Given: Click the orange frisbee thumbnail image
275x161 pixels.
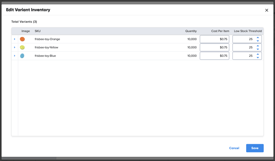Looking at the screenshot, I should (x=22, y=39).
